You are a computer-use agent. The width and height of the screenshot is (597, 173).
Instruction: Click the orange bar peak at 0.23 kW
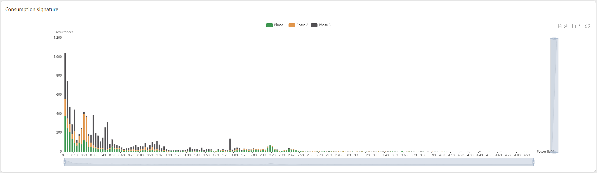tap(84, 127)
